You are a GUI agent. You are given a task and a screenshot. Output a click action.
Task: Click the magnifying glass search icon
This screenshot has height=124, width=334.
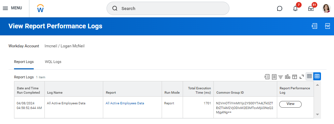(115, 8)
